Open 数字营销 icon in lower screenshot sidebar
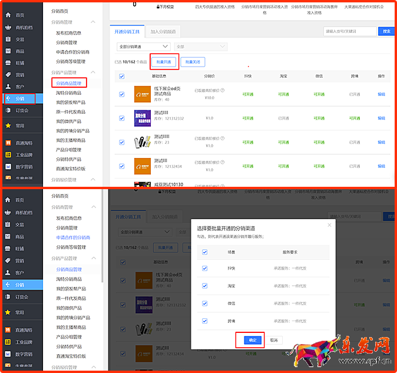Image resolution: width=397 pixels, height=373 pixels. [x=8, y=354]
